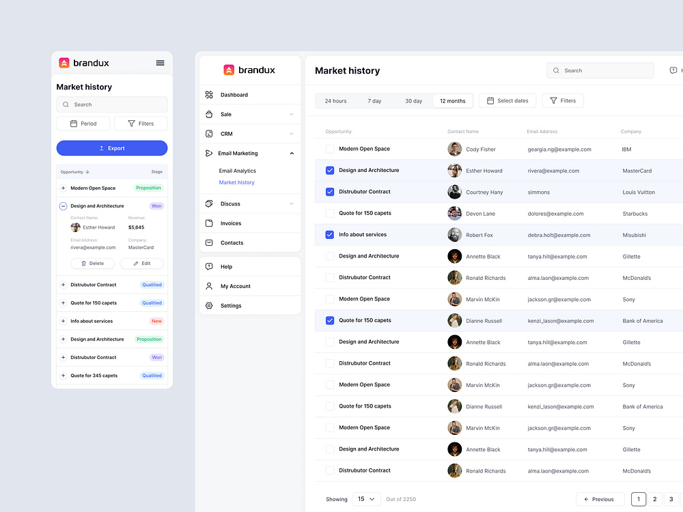Uncheck the Info about services row checkbox
Screen dimensions: 683x512
point(330,235)
